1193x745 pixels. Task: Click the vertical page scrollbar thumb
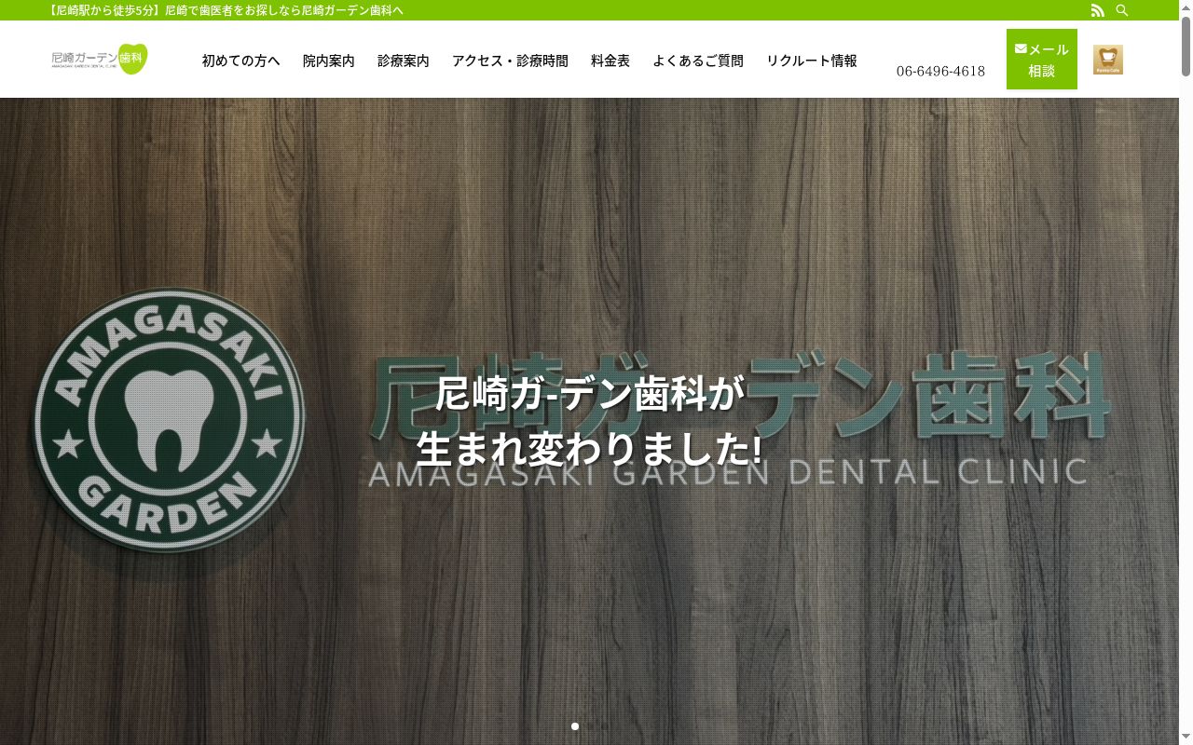pos(1186,47)
